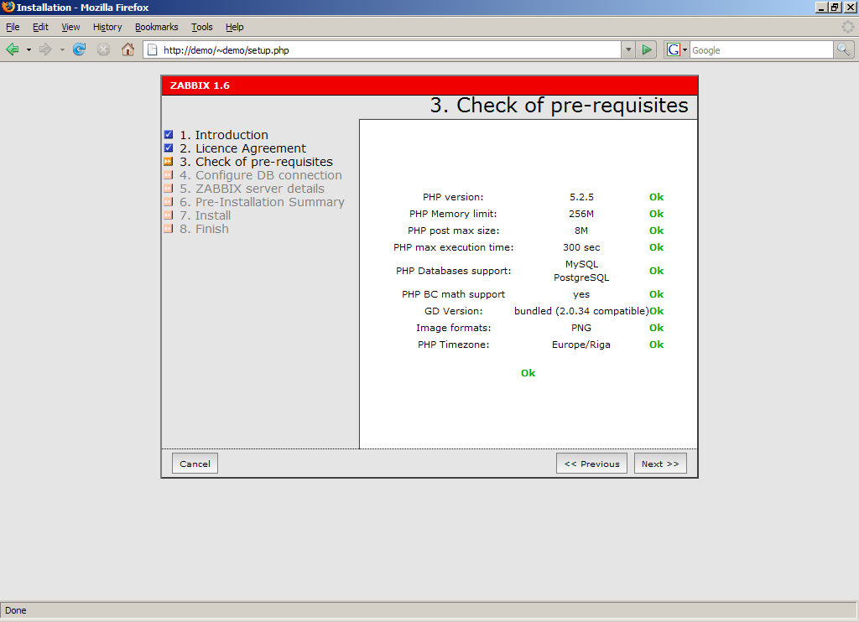Click the Next >> button
859x622 pixels.
(x=660, y=464)
